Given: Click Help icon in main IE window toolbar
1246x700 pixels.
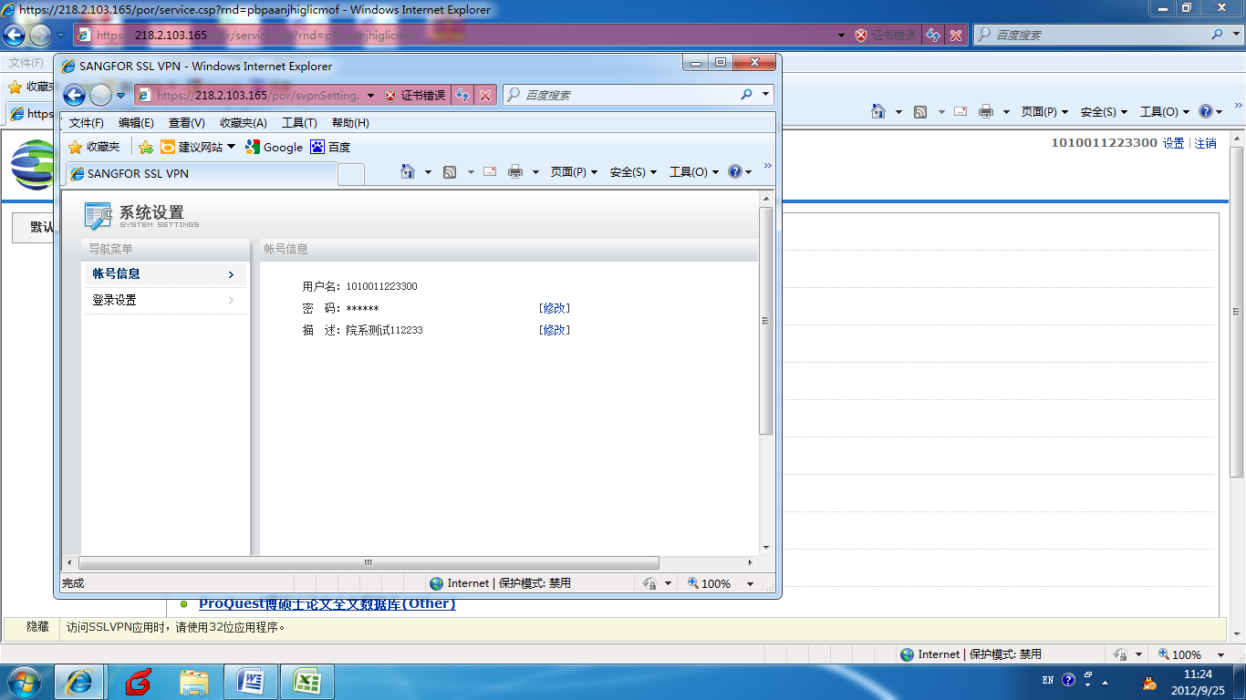Looking at the screenshot, I should (1205, 111).
